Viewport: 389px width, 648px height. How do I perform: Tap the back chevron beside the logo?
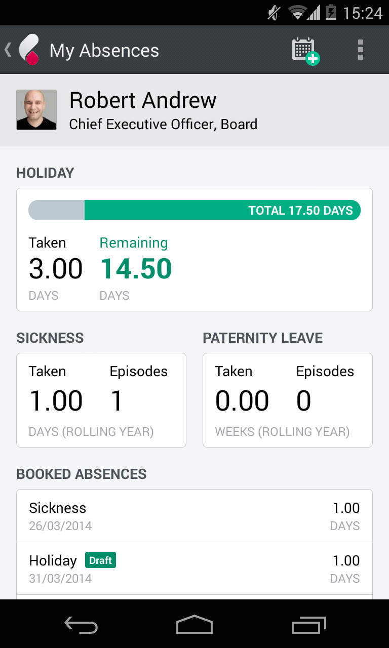pyautogui.click(x=8, y=50)
